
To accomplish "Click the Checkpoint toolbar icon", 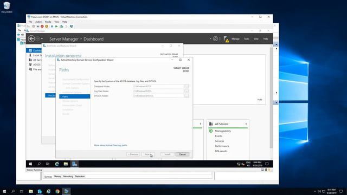I will coord(62,27).
